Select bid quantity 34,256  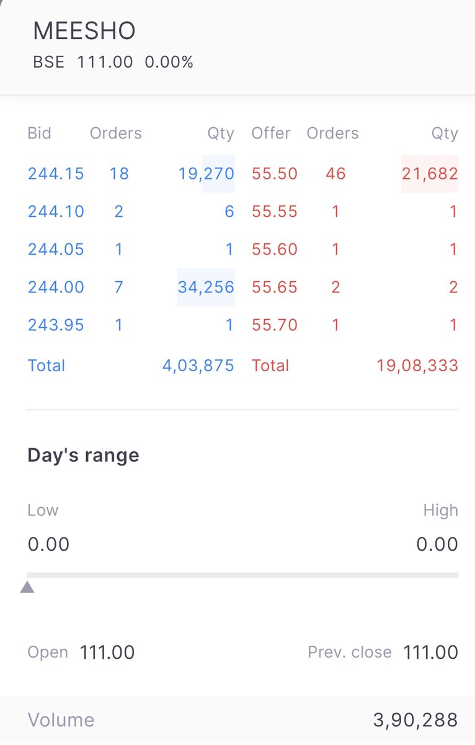click(x=206, y=287)
